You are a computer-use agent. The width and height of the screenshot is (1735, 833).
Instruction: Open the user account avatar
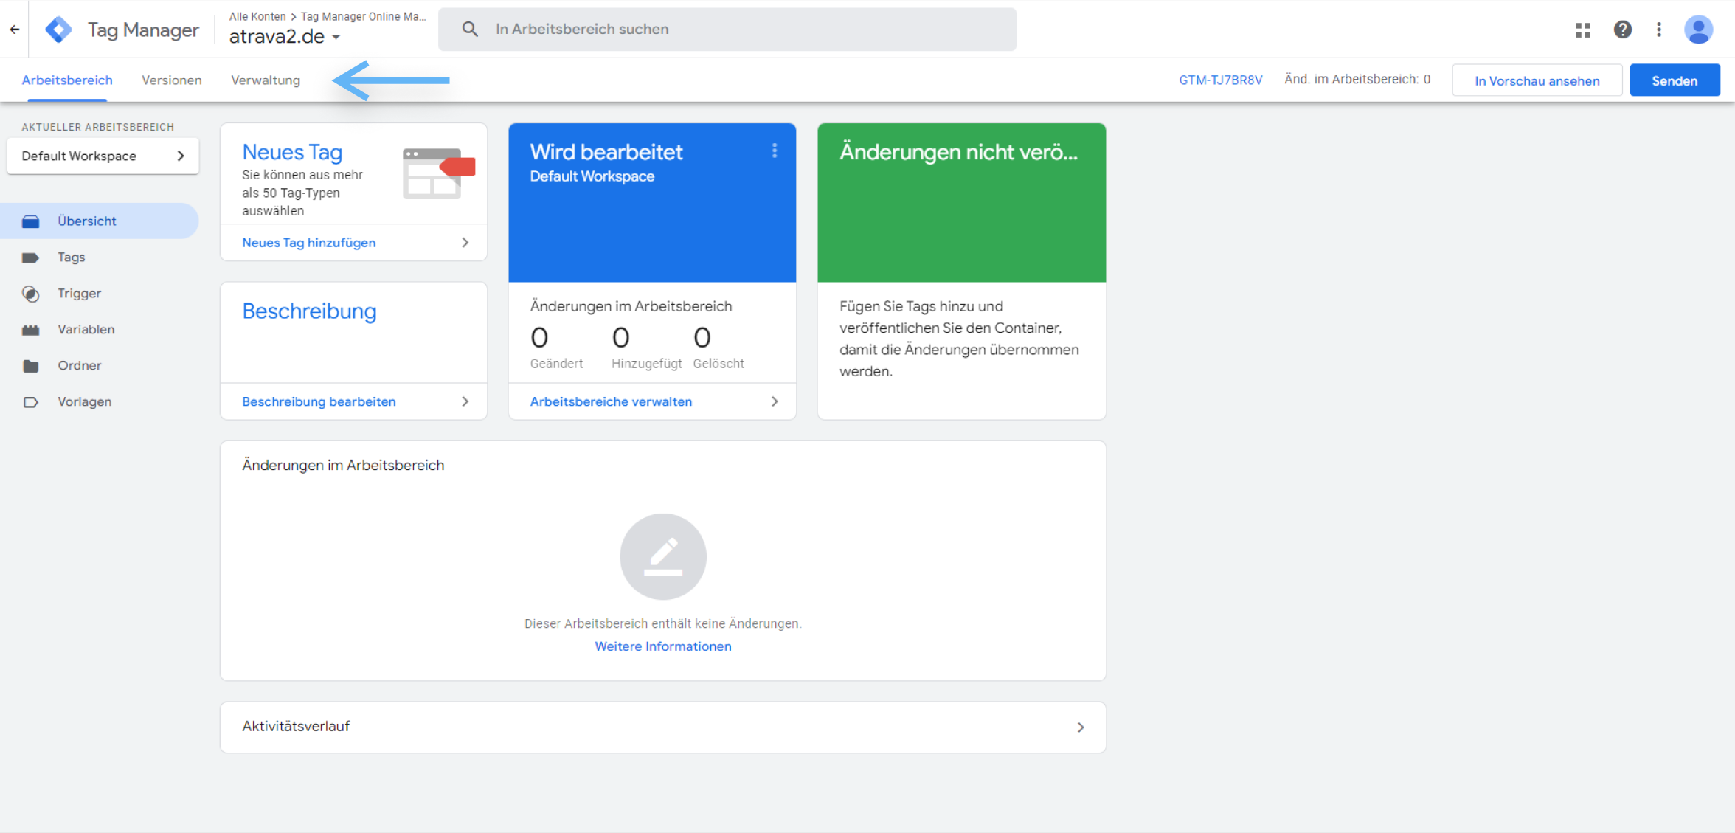pos(1698,29)
